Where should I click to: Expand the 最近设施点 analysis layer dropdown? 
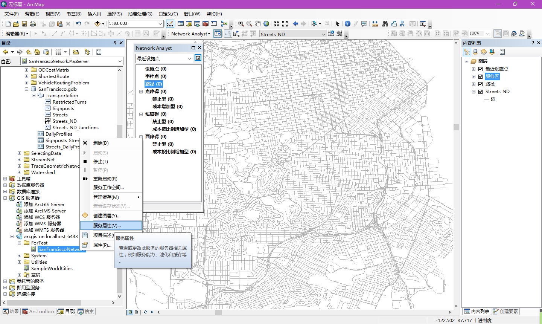[x=190, y=58]
